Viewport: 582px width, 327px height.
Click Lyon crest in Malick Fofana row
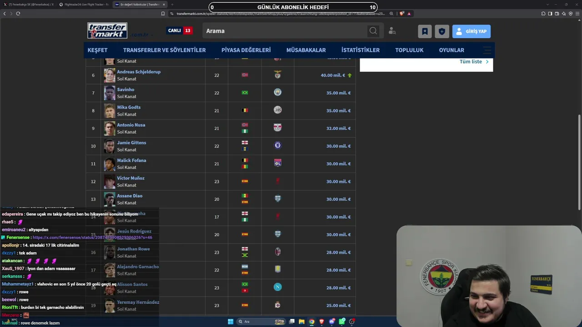pyautogui.click(x=278, y=163)
